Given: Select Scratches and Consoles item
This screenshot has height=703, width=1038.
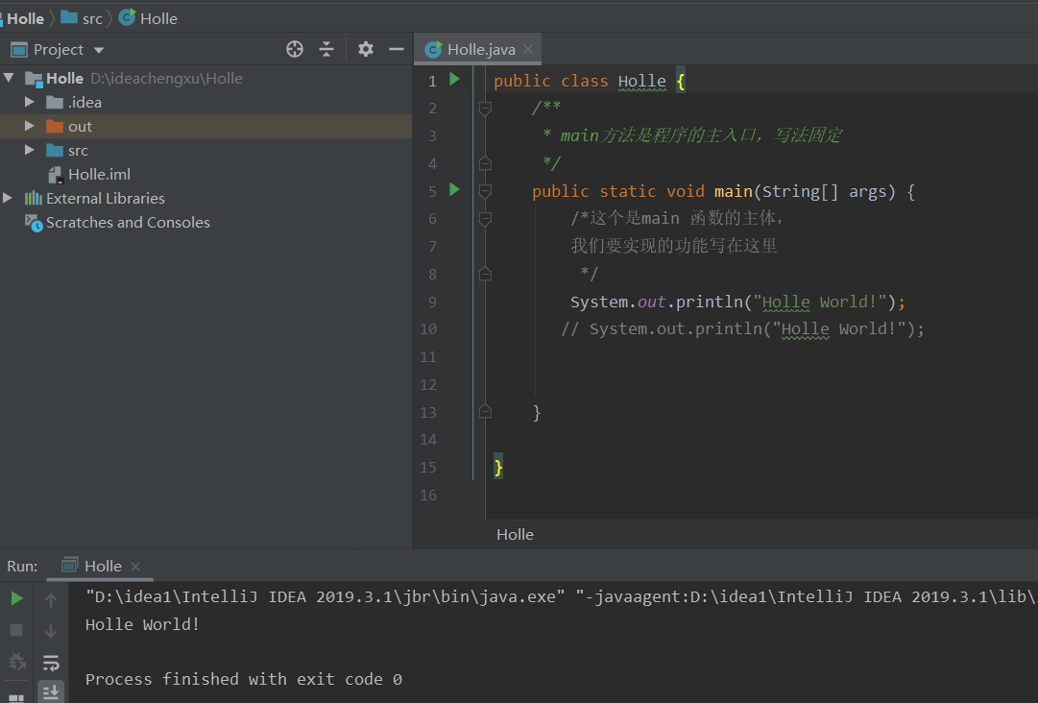Looking at the screenshot, I should click(128, 223).
